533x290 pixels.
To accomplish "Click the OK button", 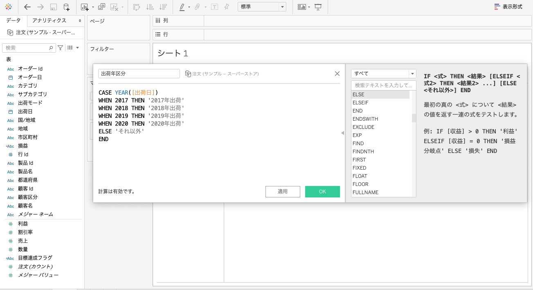I will tap(322, 192).
